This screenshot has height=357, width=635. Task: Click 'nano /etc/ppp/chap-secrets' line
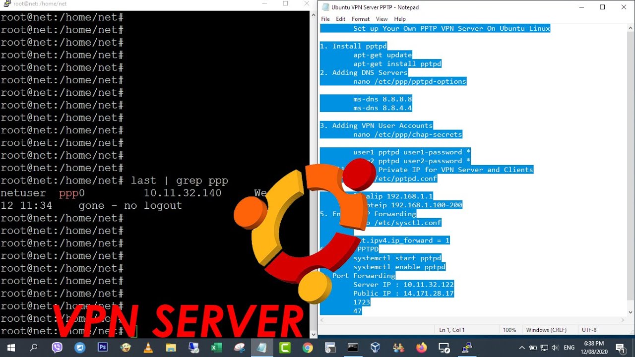point(407,134)
